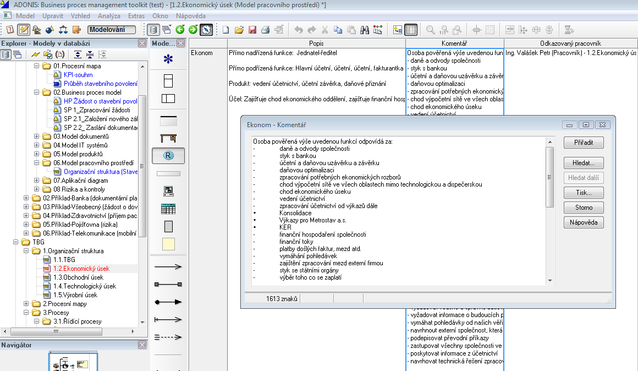This screenshot has height=371, width=638.
Task: Click the binoculars Find icon
Action: [x=365, y=30]
